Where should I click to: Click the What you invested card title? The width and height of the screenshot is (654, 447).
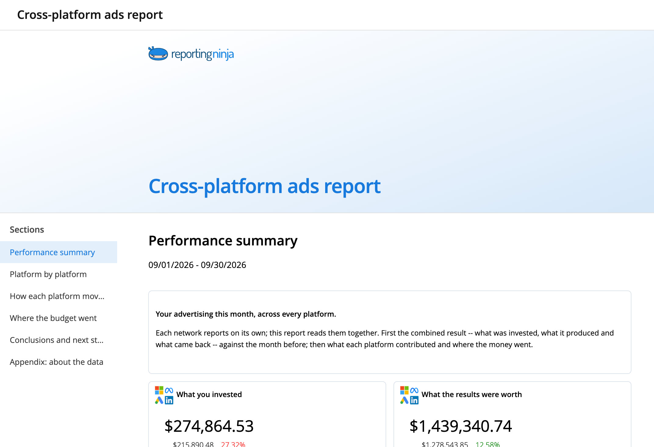209,394
